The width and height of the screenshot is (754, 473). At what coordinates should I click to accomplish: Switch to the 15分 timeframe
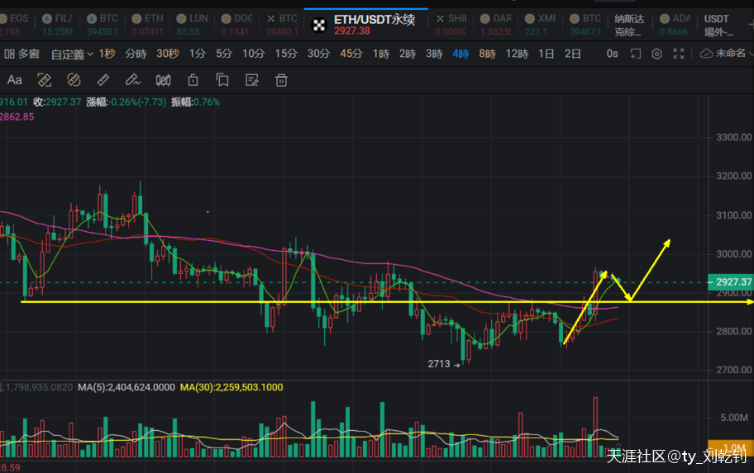285,54
